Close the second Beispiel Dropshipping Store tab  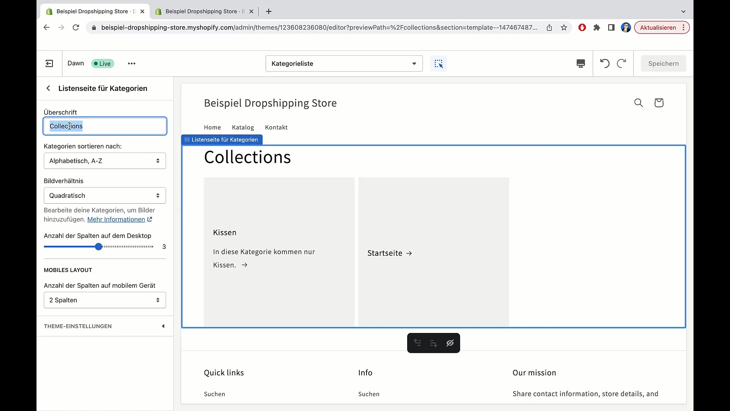(x=251, y=11)
